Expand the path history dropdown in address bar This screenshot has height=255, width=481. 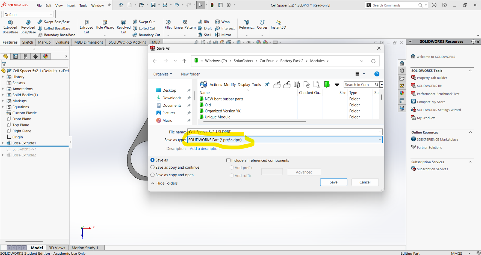point(361,61)
